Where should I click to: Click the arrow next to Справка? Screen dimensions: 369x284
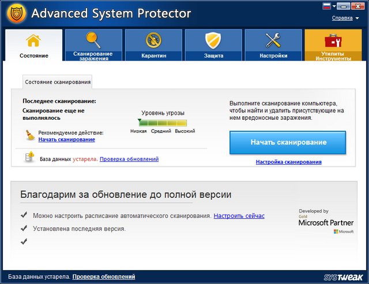(x=357, y=18)
